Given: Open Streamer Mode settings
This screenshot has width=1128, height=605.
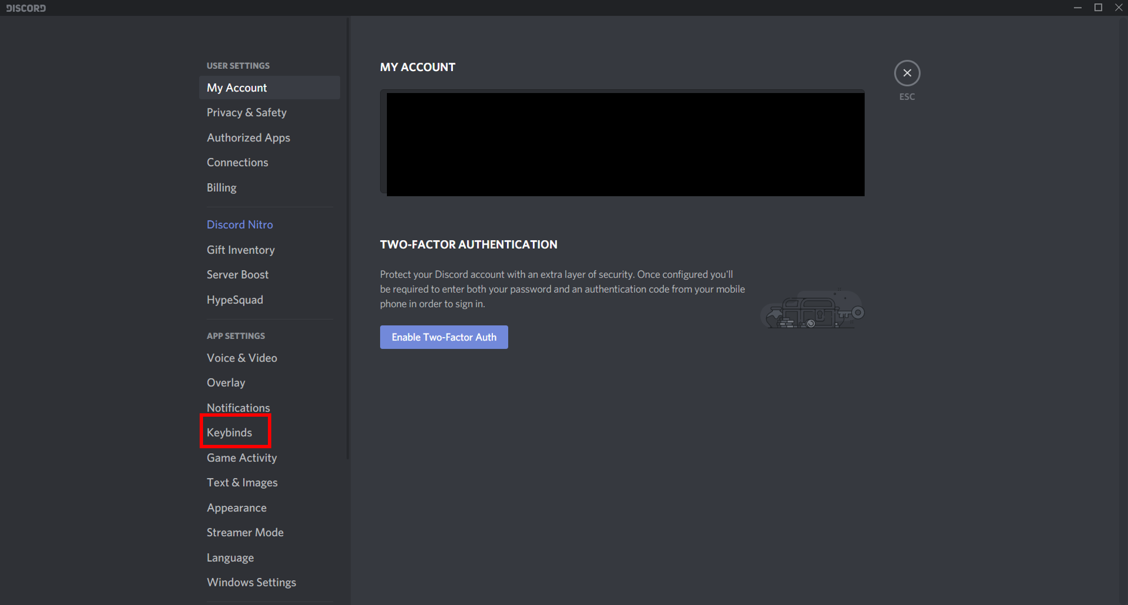Looking at the screenshot, I should [270, 532].
